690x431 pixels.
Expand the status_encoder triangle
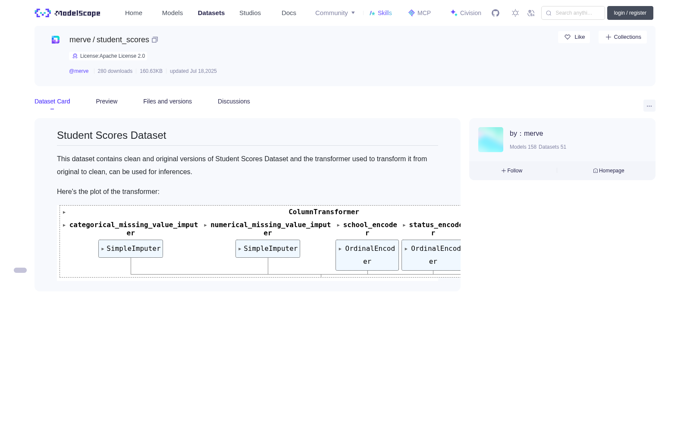404,225
